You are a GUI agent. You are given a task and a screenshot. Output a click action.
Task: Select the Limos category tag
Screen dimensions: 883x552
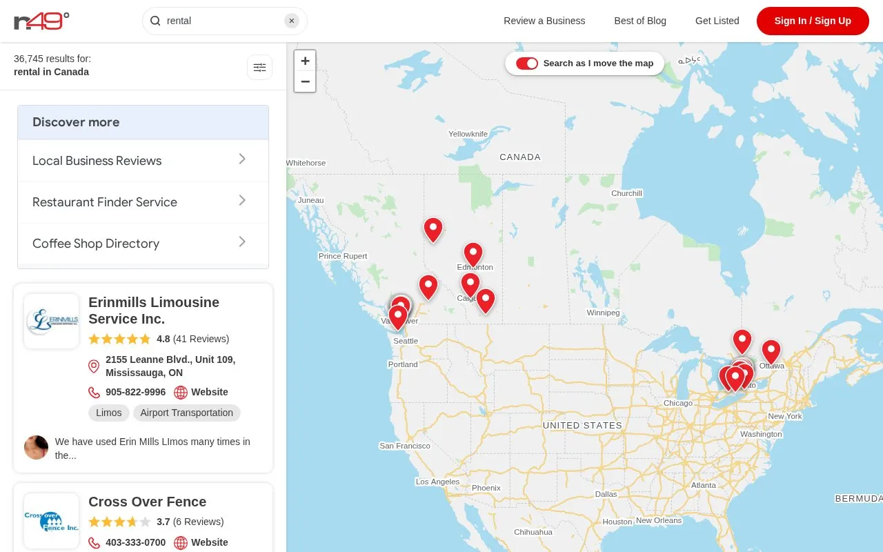point(109,413)
